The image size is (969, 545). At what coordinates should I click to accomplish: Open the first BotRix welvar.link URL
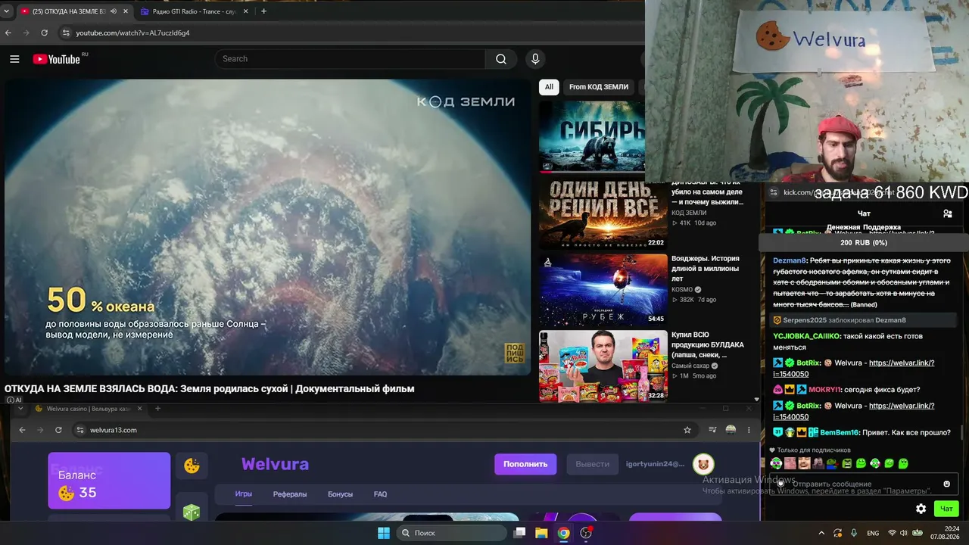click(x=854, y=368)
